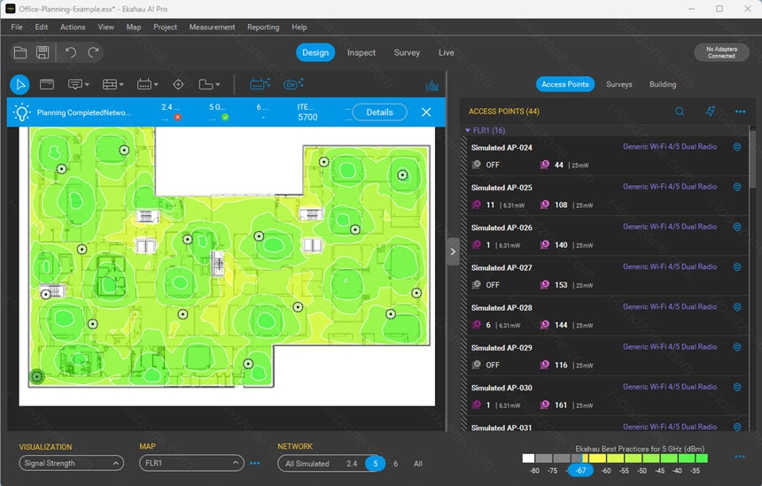762x486 pixels.
Task: Select the All bands network filter
Action: pyautogui.click(x=418, y=464)
